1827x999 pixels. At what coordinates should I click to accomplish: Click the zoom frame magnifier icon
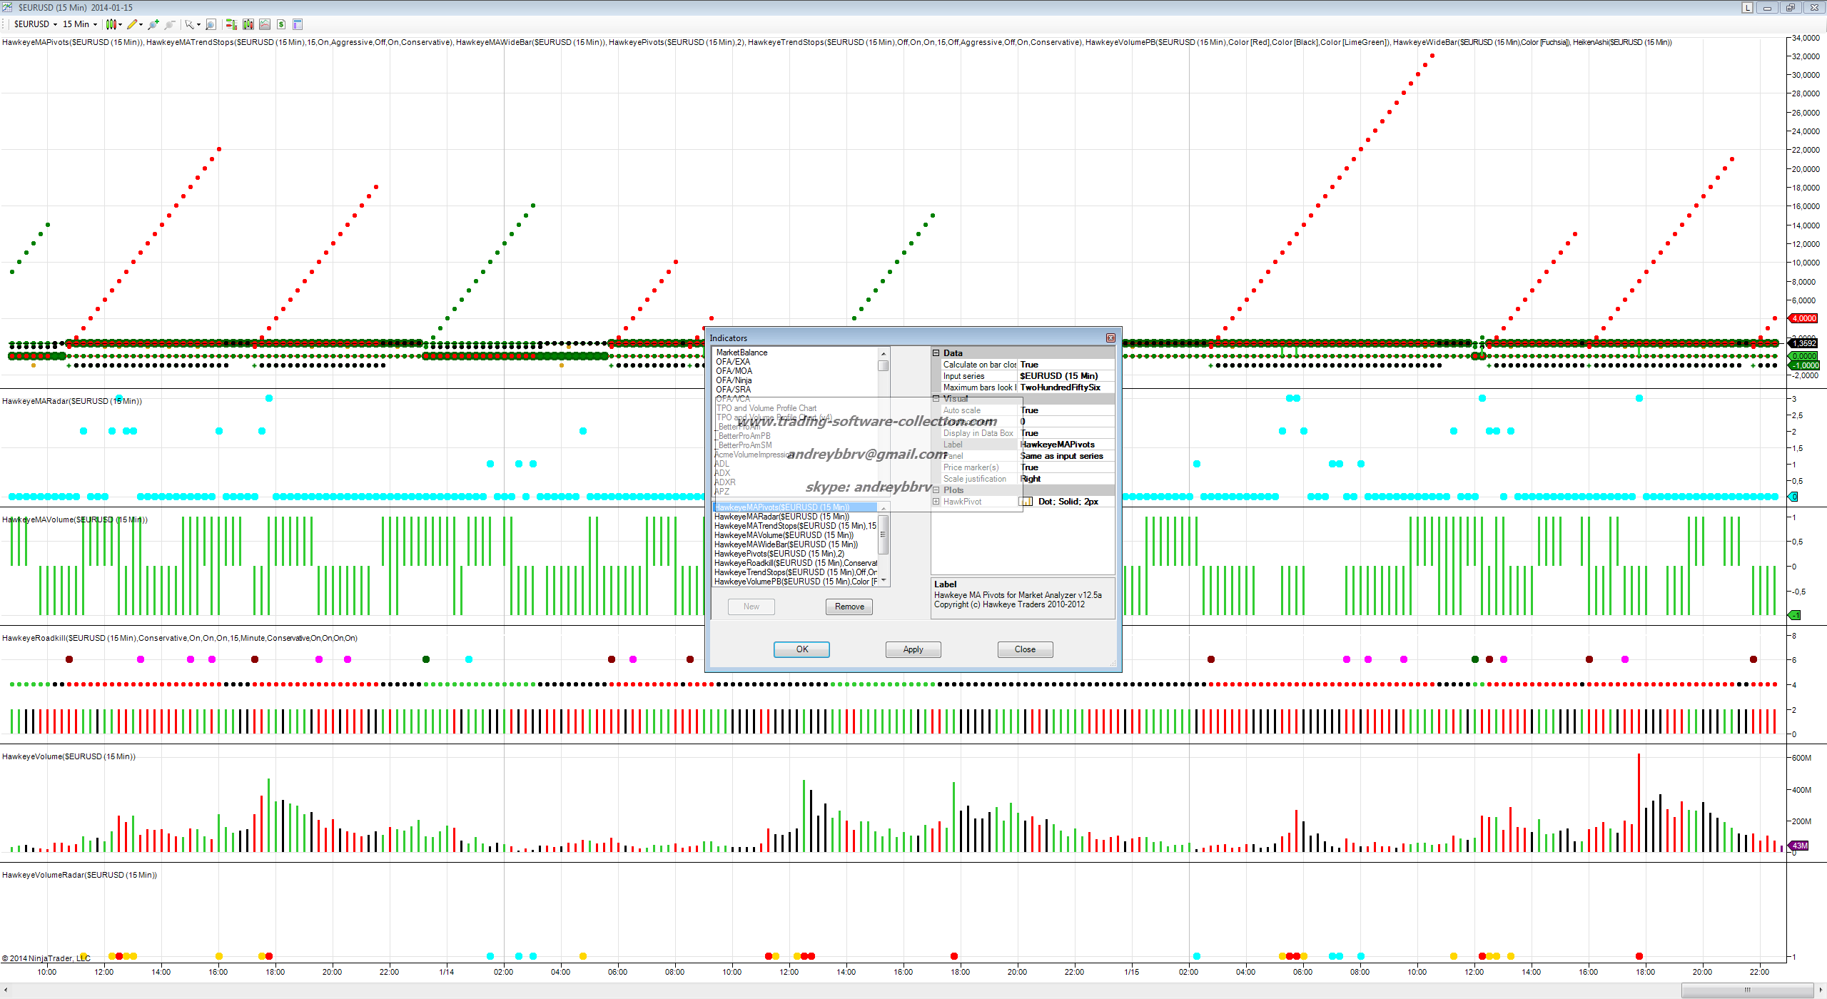pos(211,24)
